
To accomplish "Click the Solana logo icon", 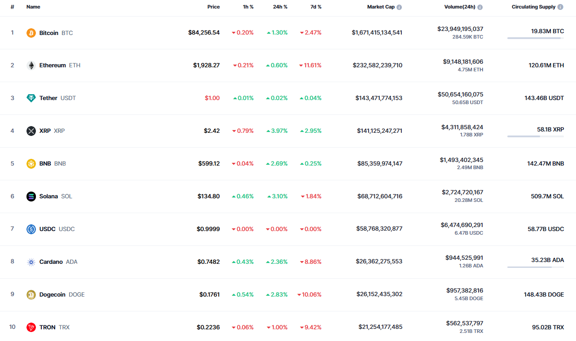I will pyautogui.click(x=31, y=197).
